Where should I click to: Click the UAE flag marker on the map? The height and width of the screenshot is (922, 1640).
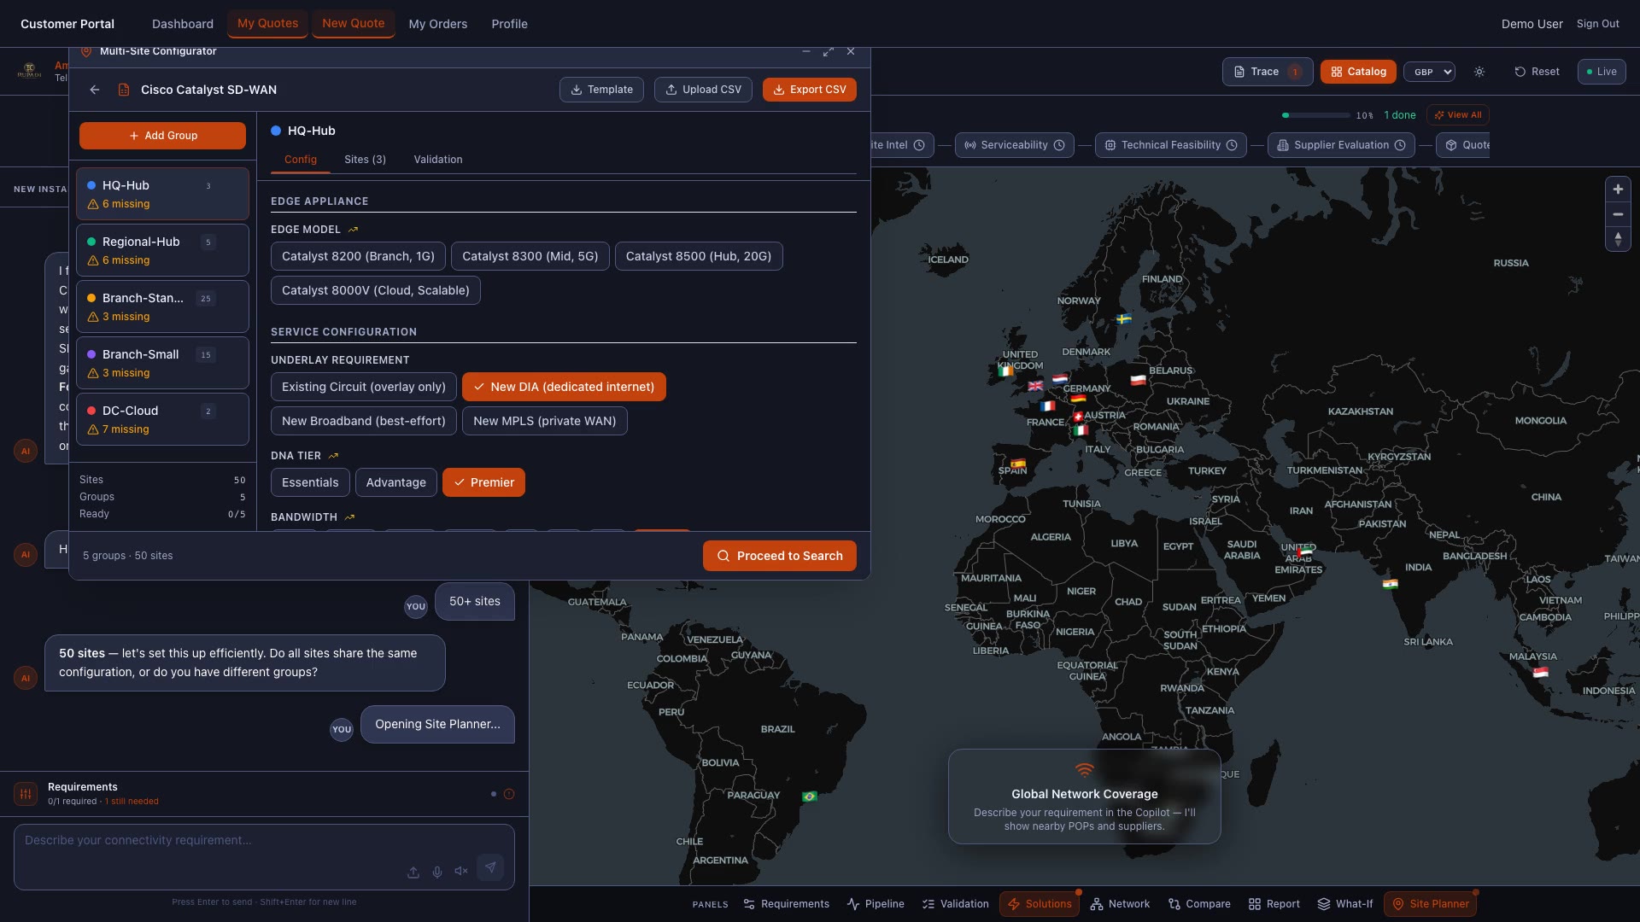[1305, 552]
